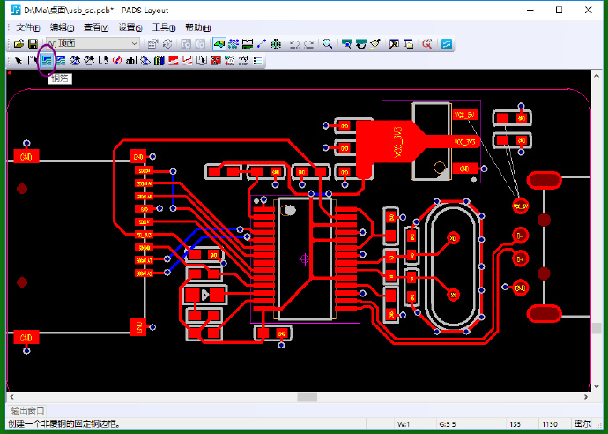Viewport: 608px width, 434px height.
Task: Click the Redo arrow icon
Action: click(x=309, y=44)
